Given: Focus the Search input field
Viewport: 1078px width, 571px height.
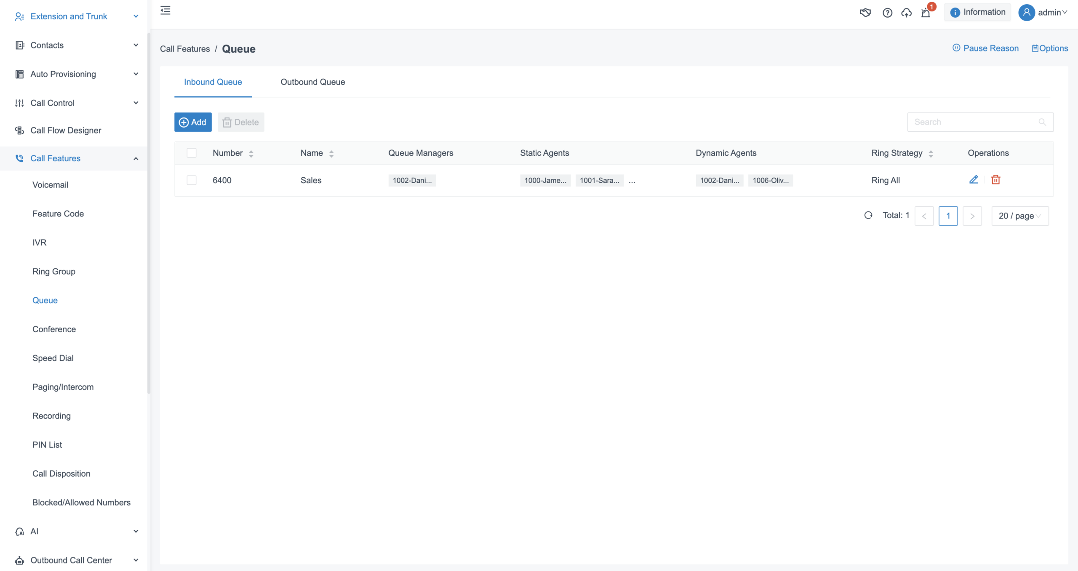Looking at the screenshot, I should [980, 122].
